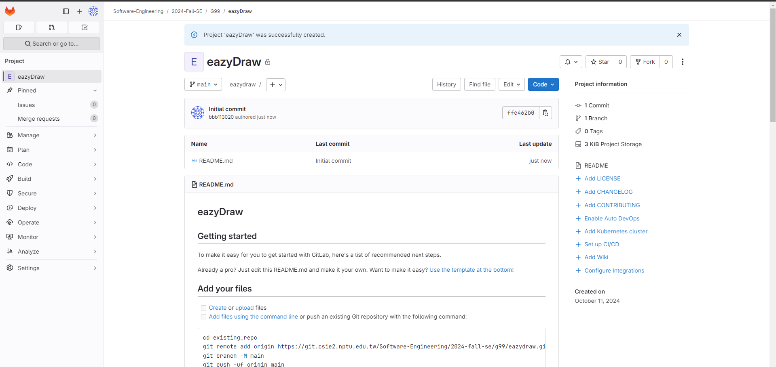The height and width of the screenshot is (367, 776).
Task: Expand the notification bell dropdown
Action: (571, 62)
